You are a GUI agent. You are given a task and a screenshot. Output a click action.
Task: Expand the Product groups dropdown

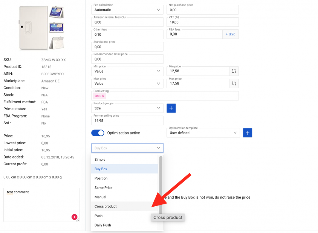[127, 108]
